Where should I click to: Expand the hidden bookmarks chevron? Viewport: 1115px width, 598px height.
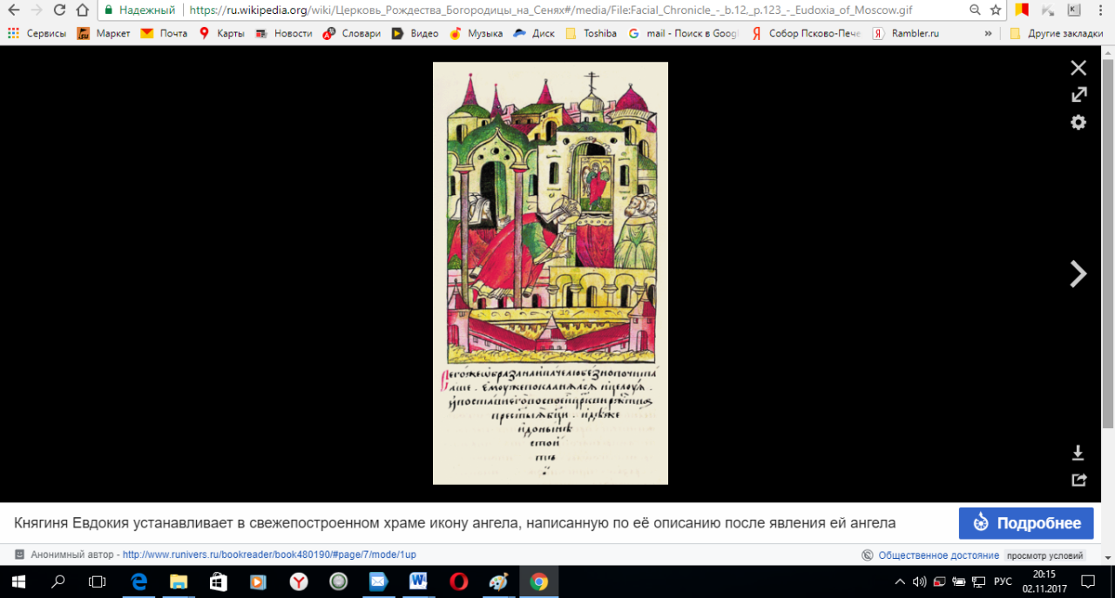click(x=988, y=33)
